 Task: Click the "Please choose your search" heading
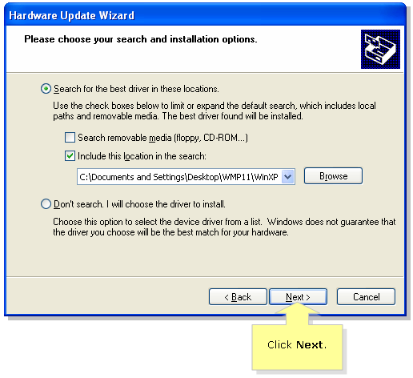click(x=141, y=39)
